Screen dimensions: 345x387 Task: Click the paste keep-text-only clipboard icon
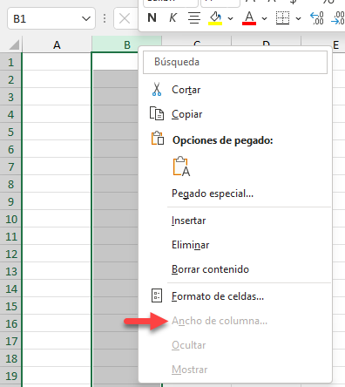pyautogui.click(x=181, y=166)
